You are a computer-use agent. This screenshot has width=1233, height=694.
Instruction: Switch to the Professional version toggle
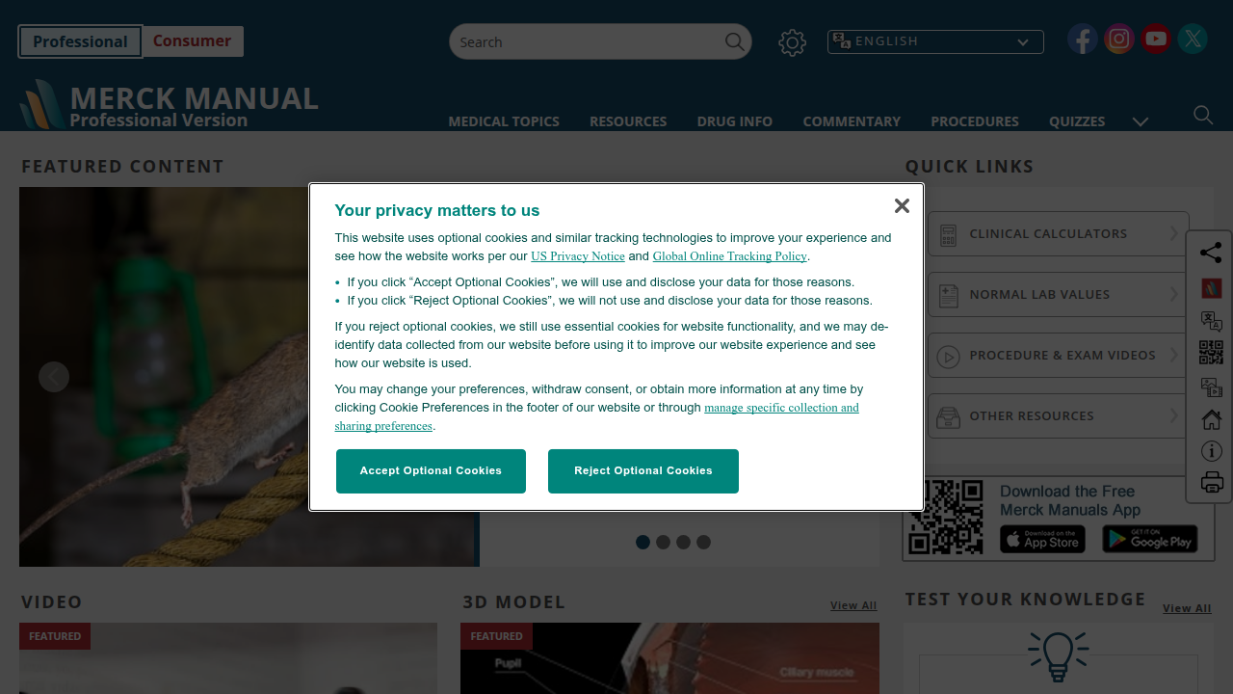click(80, 41)
